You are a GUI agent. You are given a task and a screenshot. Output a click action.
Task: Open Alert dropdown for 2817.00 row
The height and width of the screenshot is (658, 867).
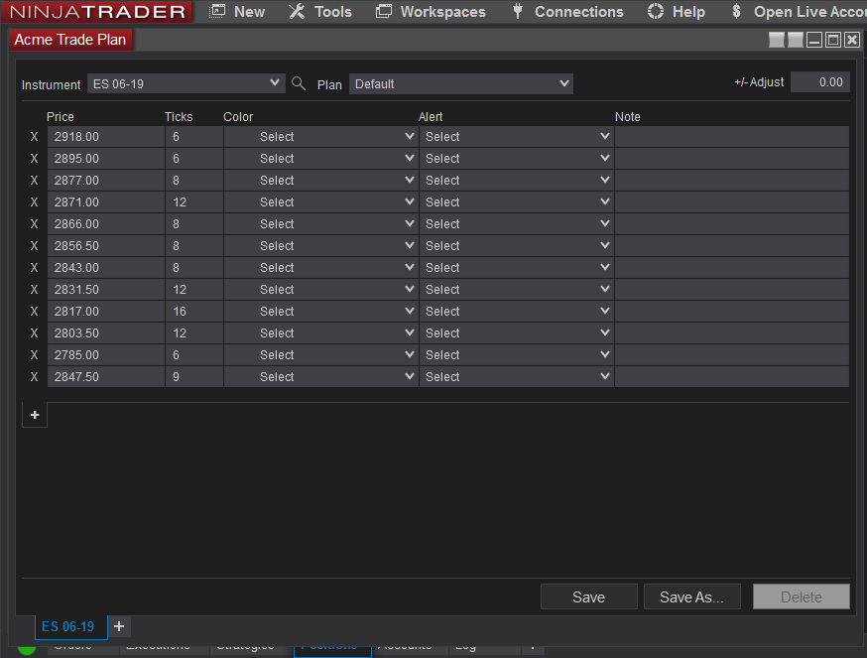pos(517,312)
